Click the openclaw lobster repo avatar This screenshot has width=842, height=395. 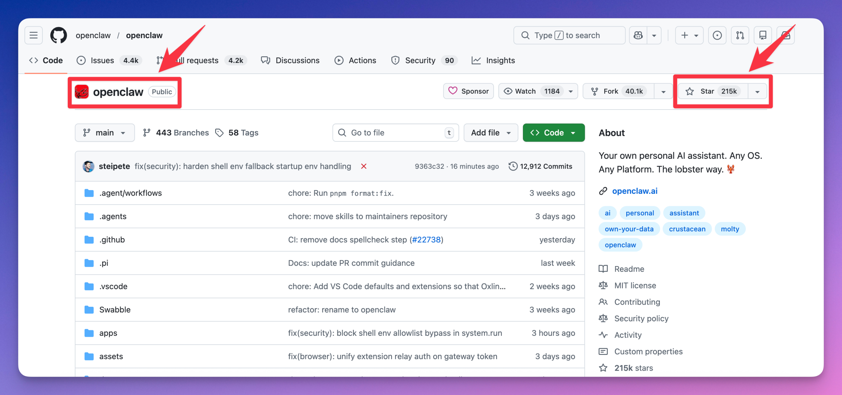(x=82, y=92)
